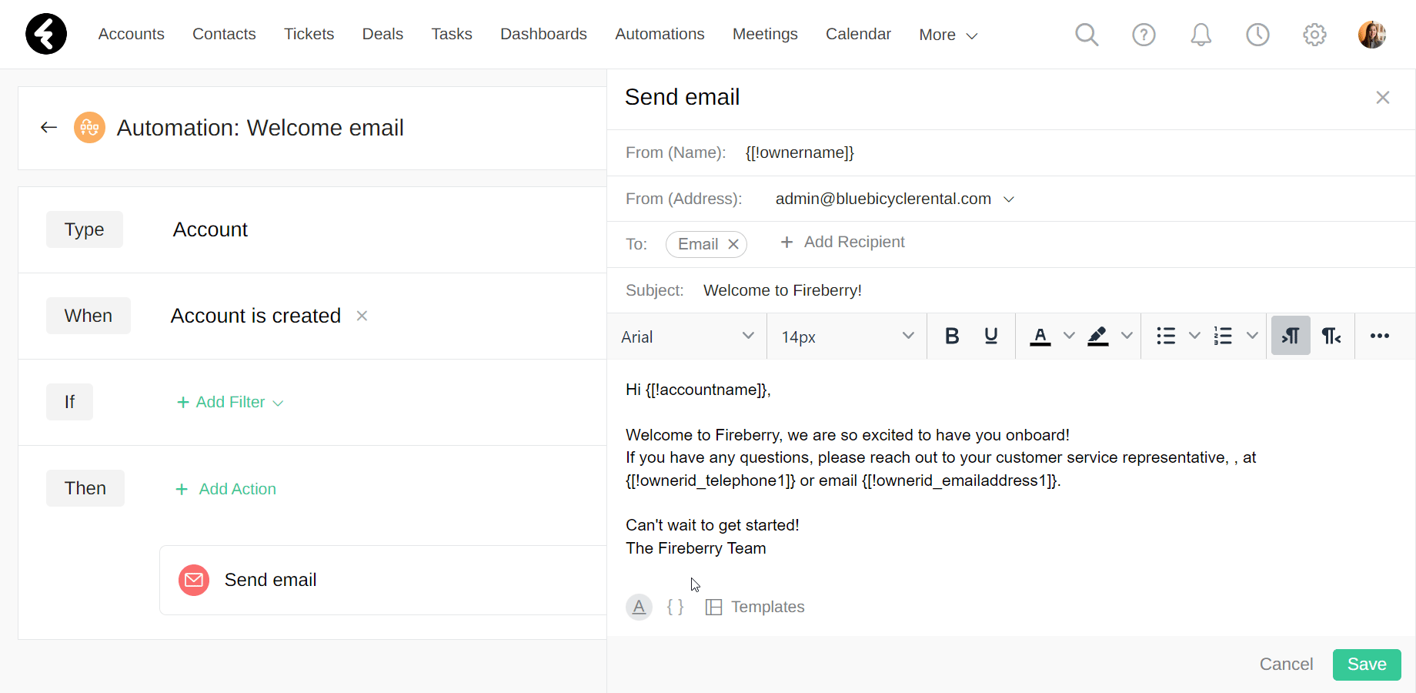Screen dimensions: 1416x693
Task: Open the Accounts tab
Action: (132, 34)
